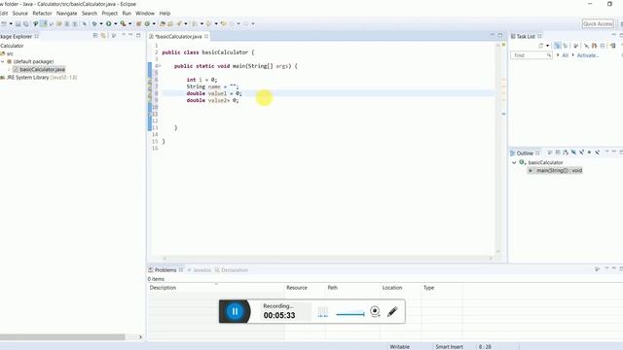The width and height of the screenshot is (623, 350).
Task: Open the Search menu
Action: [90, 13]
